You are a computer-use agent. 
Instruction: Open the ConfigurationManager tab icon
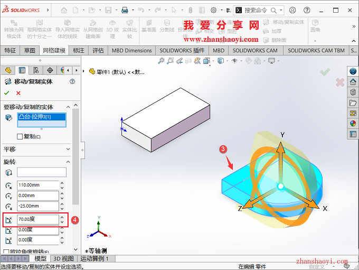(36, 70)
